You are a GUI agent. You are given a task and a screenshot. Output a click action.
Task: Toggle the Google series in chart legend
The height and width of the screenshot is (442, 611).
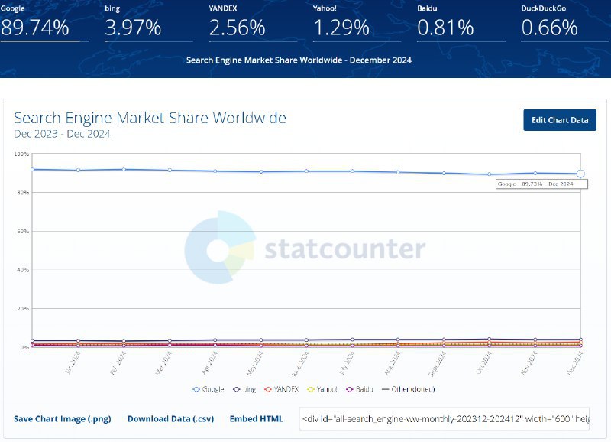[209, 389]
